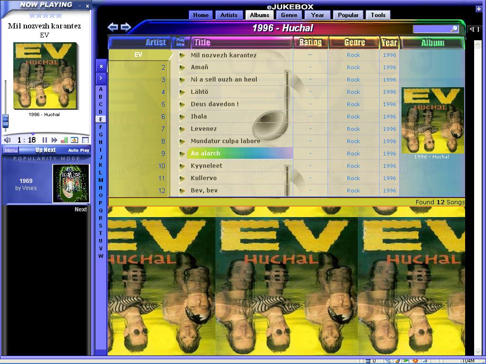Image resolution: width=486 pixels, height=364 pixels.
Task: Play 'Levenez' using its play arrow
Action: tap(182, 129)
